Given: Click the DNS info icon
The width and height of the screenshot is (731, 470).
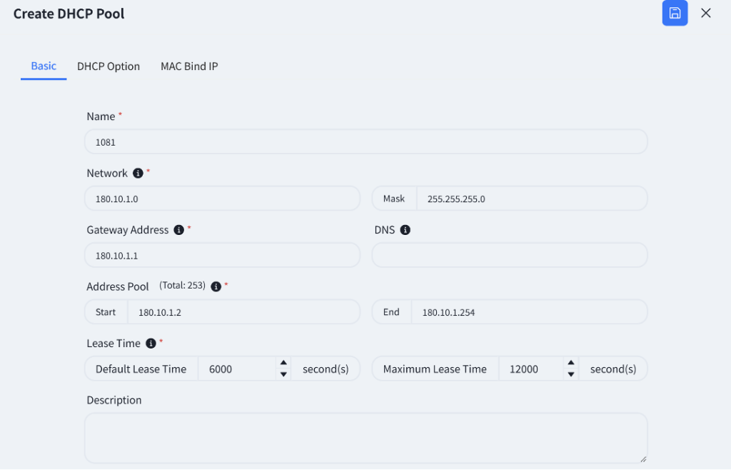Looking at the screenshot, I should (405, 230).
